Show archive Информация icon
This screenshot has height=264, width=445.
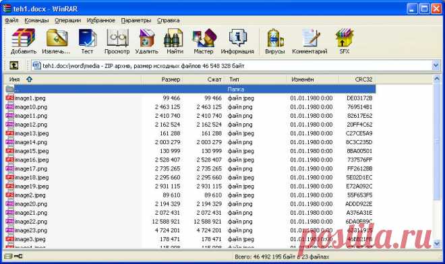(x=237, y=41)
